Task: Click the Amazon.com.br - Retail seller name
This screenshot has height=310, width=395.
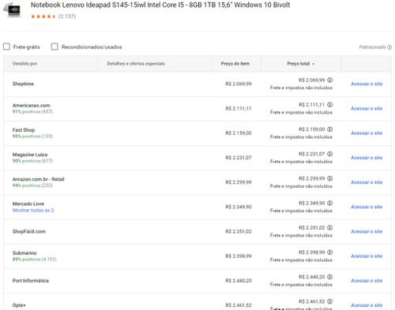Action: [39, 179]
